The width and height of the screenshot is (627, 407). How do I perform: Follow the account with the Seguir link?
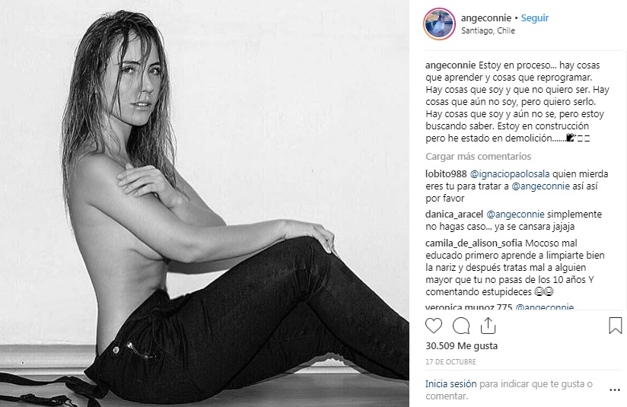click(x=535, y=18)
